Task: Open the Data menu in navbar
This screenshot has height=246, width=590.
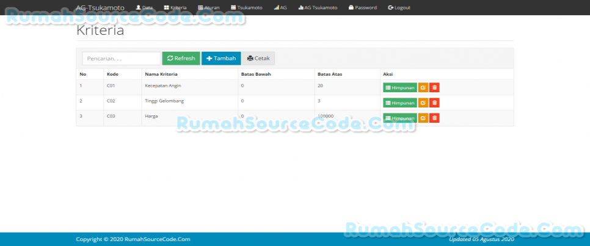Action: tap(144, 7)
